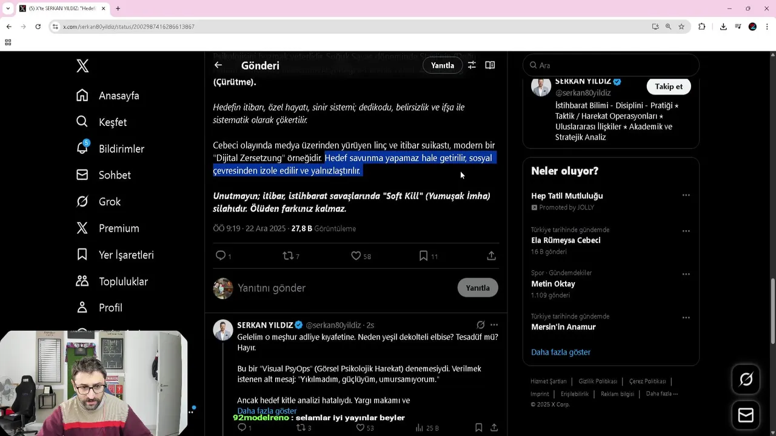Like the reply tweet with 53 likes
The image size is (776, 436).
[365, 428]
